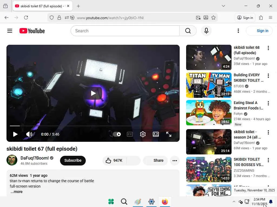
Task: Open more actions ellipsis under the video
Action: 175,160
